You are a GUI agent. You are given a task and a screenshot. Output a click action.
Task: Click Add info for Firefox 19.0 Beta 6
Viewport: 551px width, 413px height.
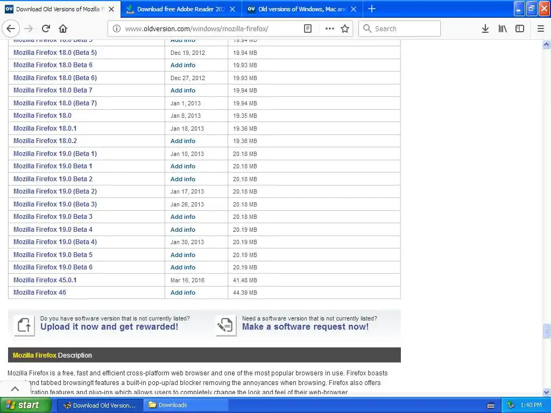pyautogui.click(x=183, y=267)
